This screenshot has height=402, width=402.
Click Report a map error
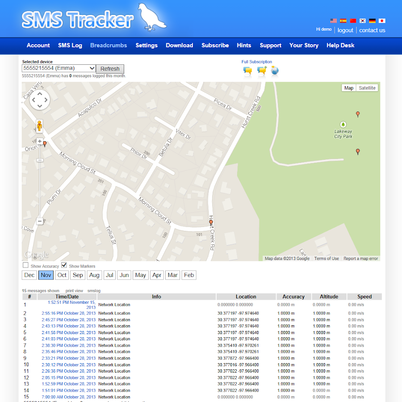[360, 259]
